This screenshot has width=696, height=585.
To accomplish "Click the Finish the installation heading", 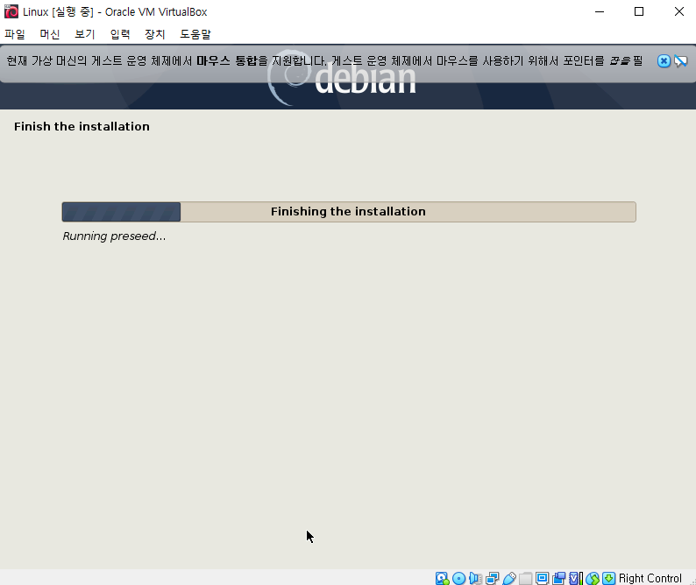I will 82,126.
